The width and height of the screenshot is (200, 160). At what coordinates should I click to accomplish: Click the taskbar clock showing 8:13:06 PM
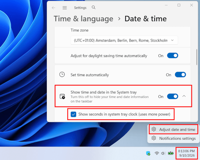tap(187, 153)
